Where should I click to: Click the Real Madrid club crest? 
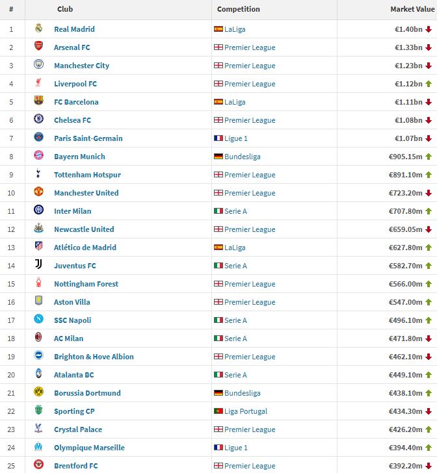coord(38,29)
